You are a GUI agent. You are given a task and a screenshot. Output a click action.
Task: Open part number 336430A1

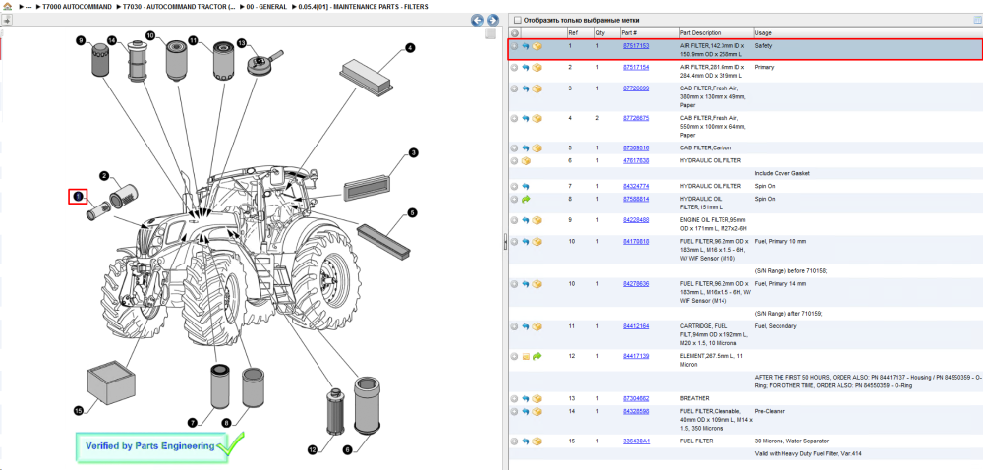(x=636, y=441)
